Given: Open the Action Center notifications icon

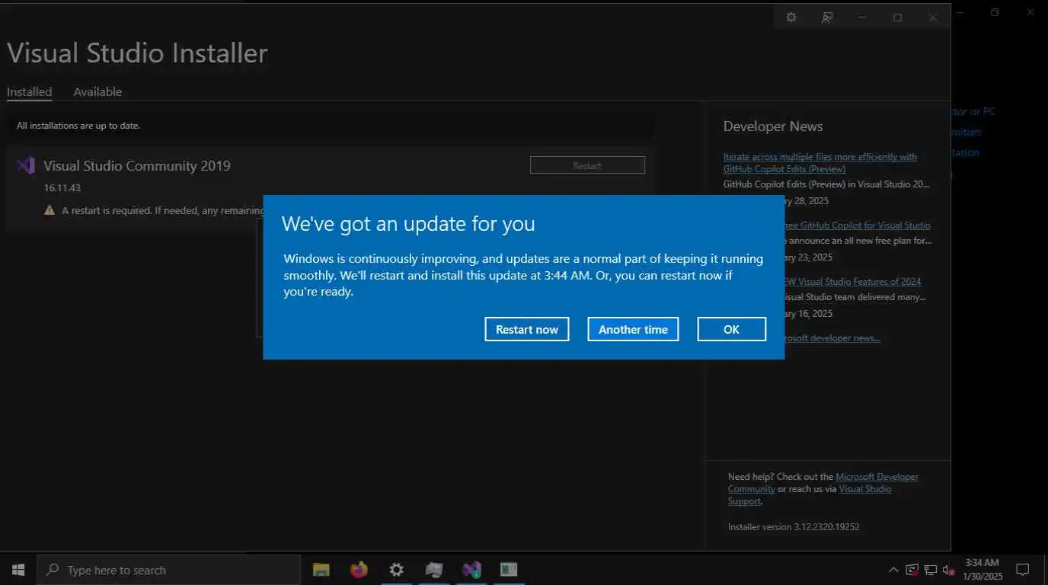Looking at the screenshot, I should (x=1023, y=570).
